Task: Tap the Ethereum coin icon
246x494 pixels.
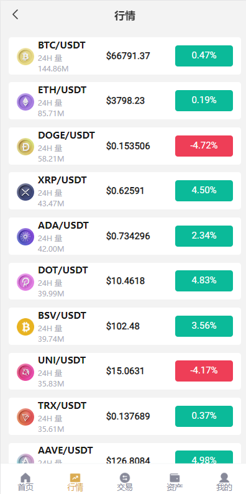Action: 25,101
